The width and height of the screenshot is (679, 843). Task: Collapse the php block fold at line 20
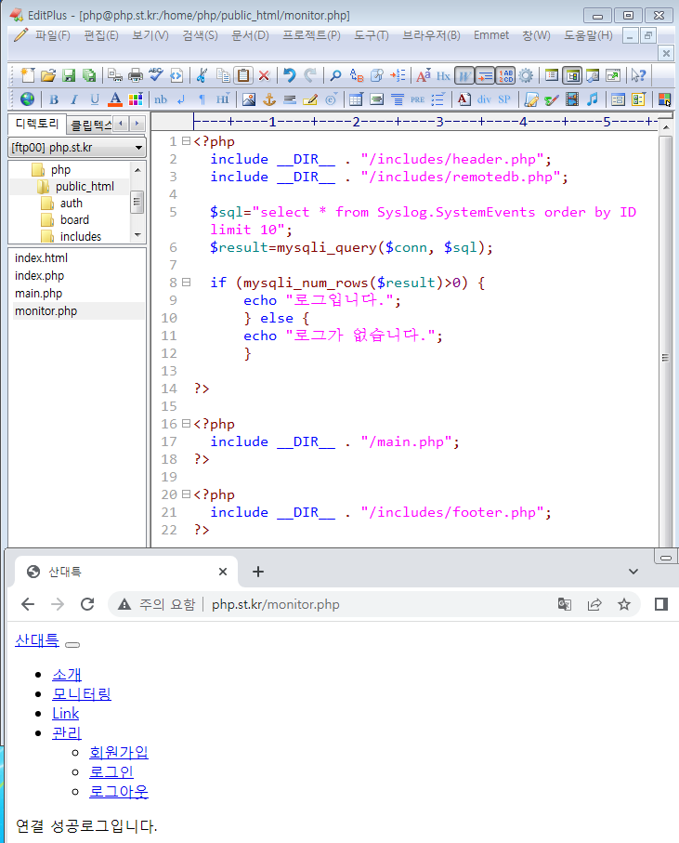(186, 494)
